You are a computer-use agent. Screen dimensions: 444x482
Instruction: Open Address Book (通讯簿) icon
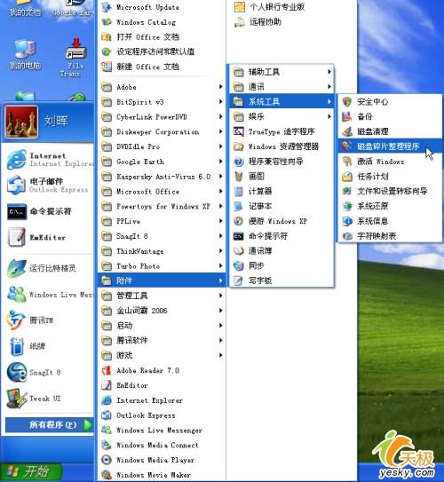(239, 251)
